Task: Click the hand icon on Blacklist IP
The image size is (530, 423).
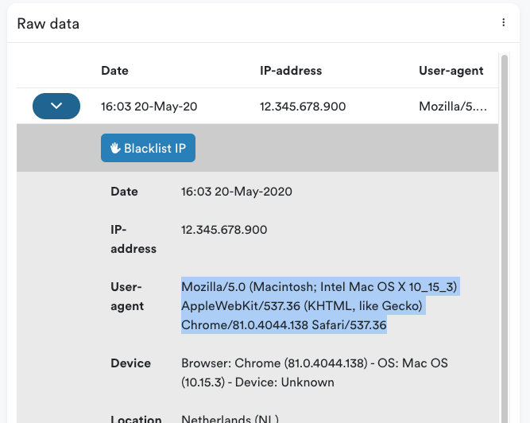Action: [115, 148]
